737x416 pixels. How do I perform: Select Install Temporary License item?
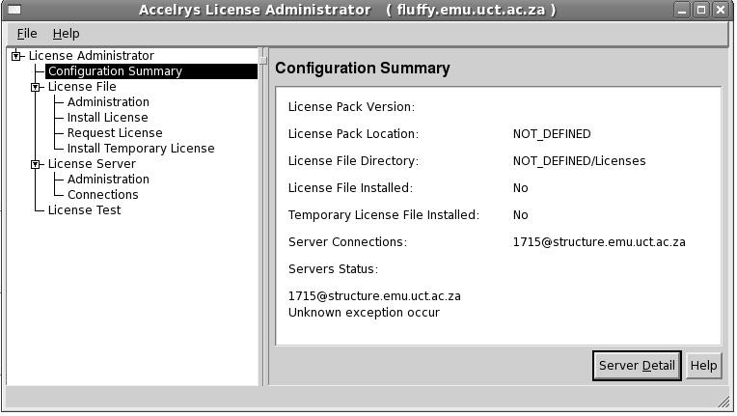[141, 149]
